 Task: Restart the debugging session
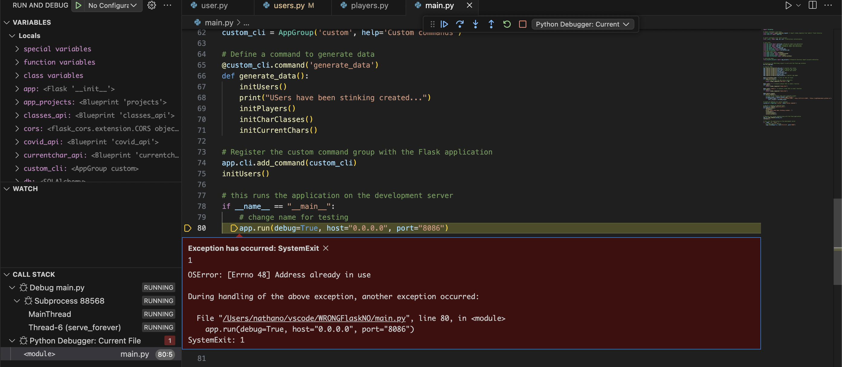507,24
